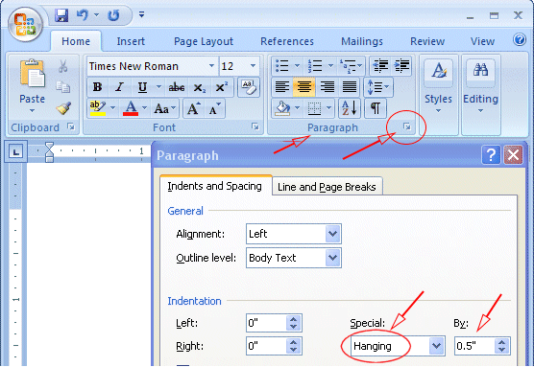Screen dimensions: 534x367
Task: Toggle Subscript formatting
Action: pyautogui.click(x=199, y=87)
